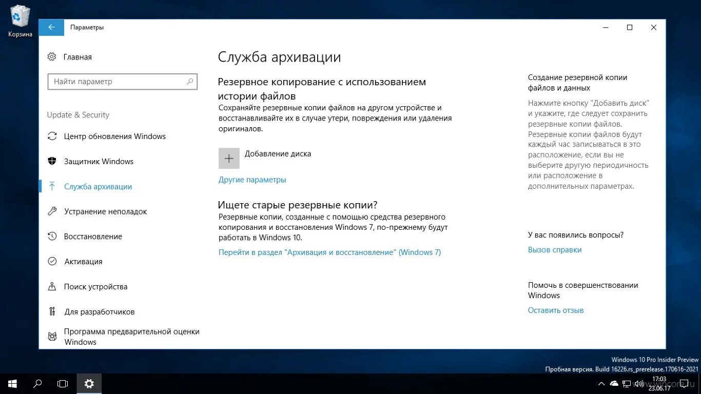Focus the Найти параметр search field
701x394 pixels.
click(x=122, y=81)
